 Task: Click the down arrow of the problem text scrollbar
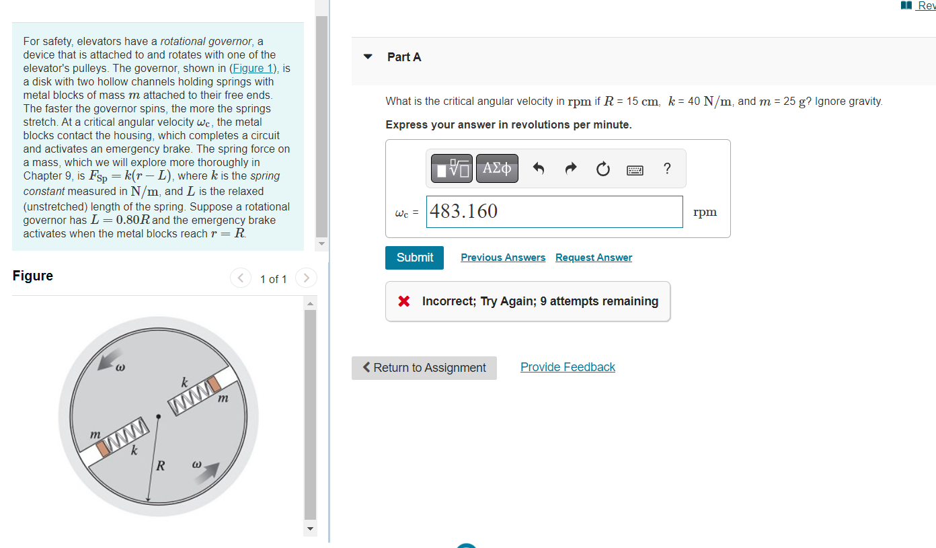click(x=321, y=244)
